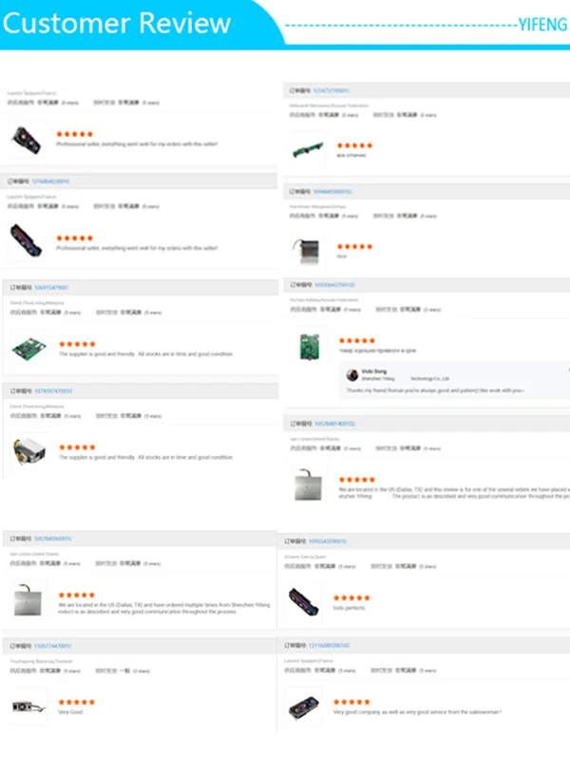The height and width of the screenshot is (760, 570).
Task: Click the silver power supply unit thumbnail
Action: [x=28, y=451]
